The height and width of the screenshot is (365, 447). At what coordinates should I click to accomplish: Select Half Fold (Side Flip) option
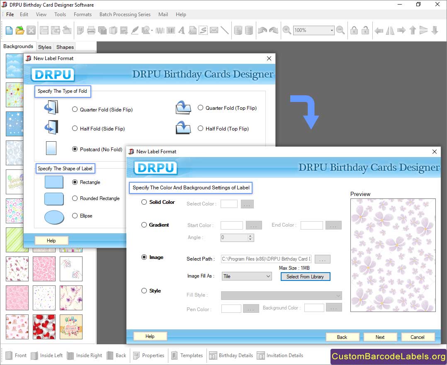(75, 128)
